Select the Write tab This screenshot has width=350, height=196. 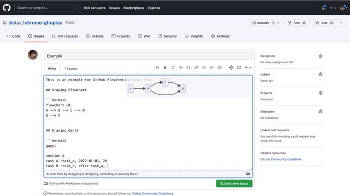(x=52, y=69)
